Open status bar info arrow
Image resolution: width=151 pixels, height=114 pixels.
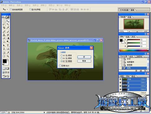(x=44, y=112)
